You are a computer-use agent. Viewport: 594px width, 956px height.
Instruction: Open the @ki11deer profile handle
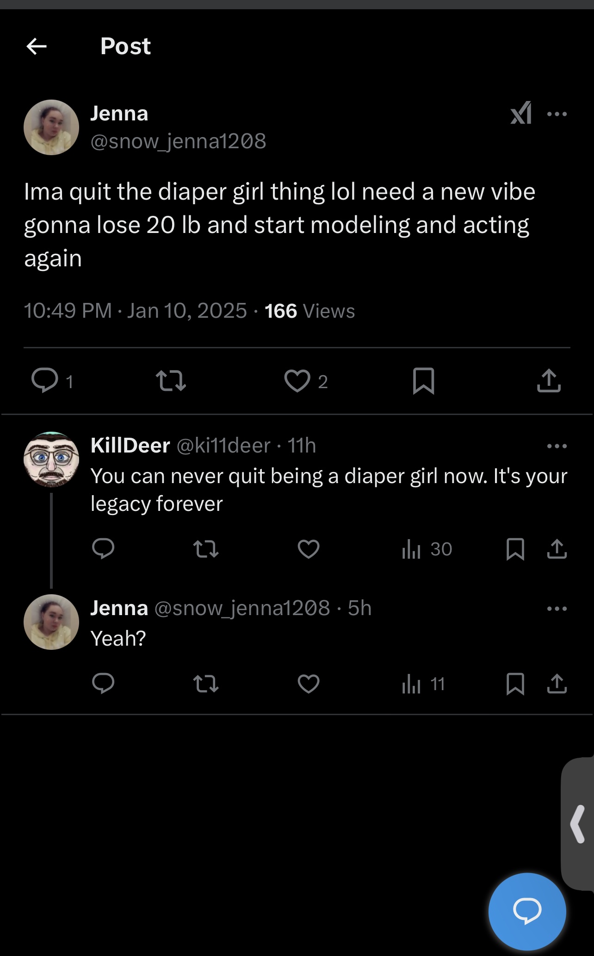pos(223,446)
